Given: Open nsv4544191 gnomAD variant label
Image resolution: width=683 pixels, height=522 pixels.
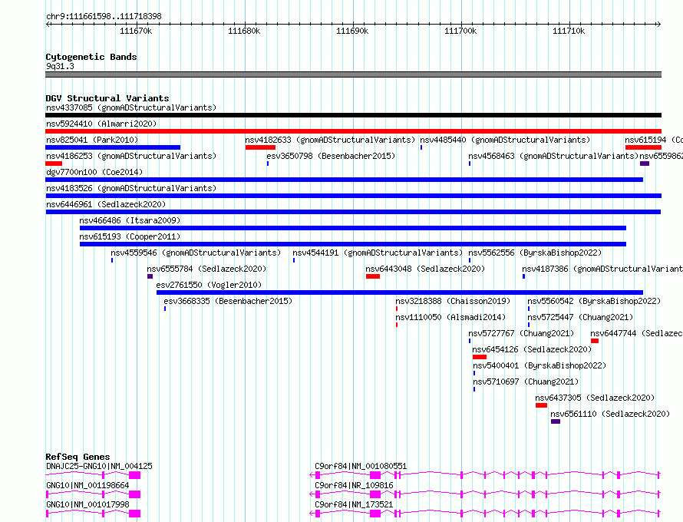Looking at the screenshot, I should click(x=378, y=253).
